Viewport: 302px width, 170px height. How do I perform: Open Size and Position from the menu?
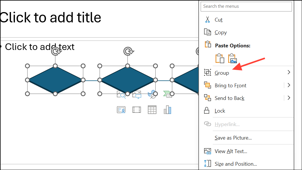tap(235, 164)
